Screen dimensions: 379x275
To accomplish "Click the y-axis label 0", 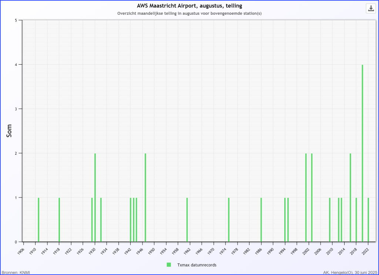I will click(16, 242).
